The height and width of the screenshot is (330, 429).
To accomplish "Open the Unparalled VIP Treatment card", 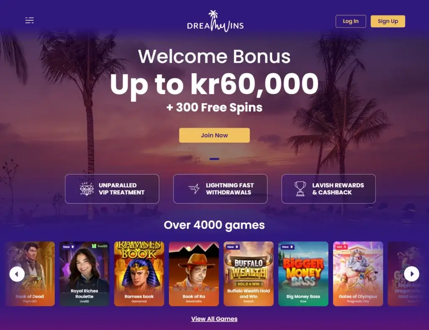I will click(112, 188).
